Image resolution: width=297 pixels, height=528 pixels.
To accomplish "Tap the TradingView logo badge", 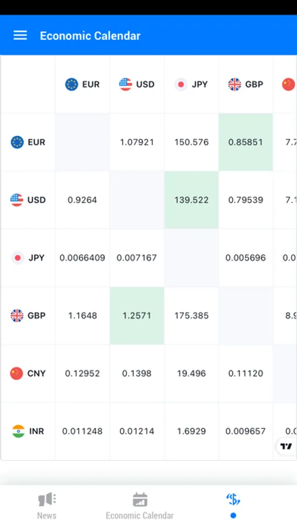I will click(286, 446).
